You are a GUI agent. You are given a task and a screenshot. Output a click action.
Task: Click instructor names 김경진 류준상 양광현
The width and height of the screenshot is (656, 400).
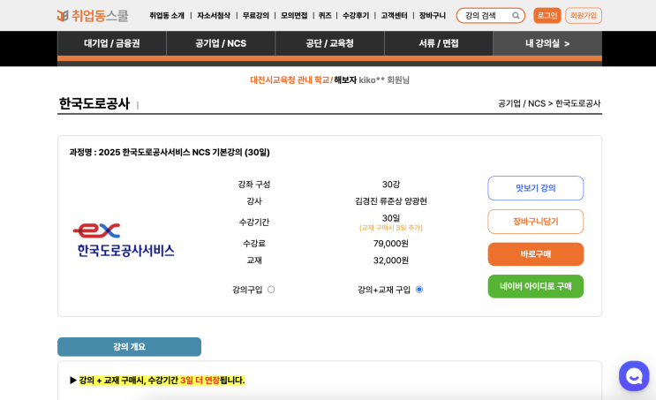pos(391,201)
